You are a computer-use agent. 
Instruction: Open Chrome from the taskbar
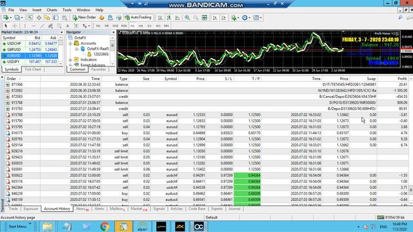click(105, 226)
